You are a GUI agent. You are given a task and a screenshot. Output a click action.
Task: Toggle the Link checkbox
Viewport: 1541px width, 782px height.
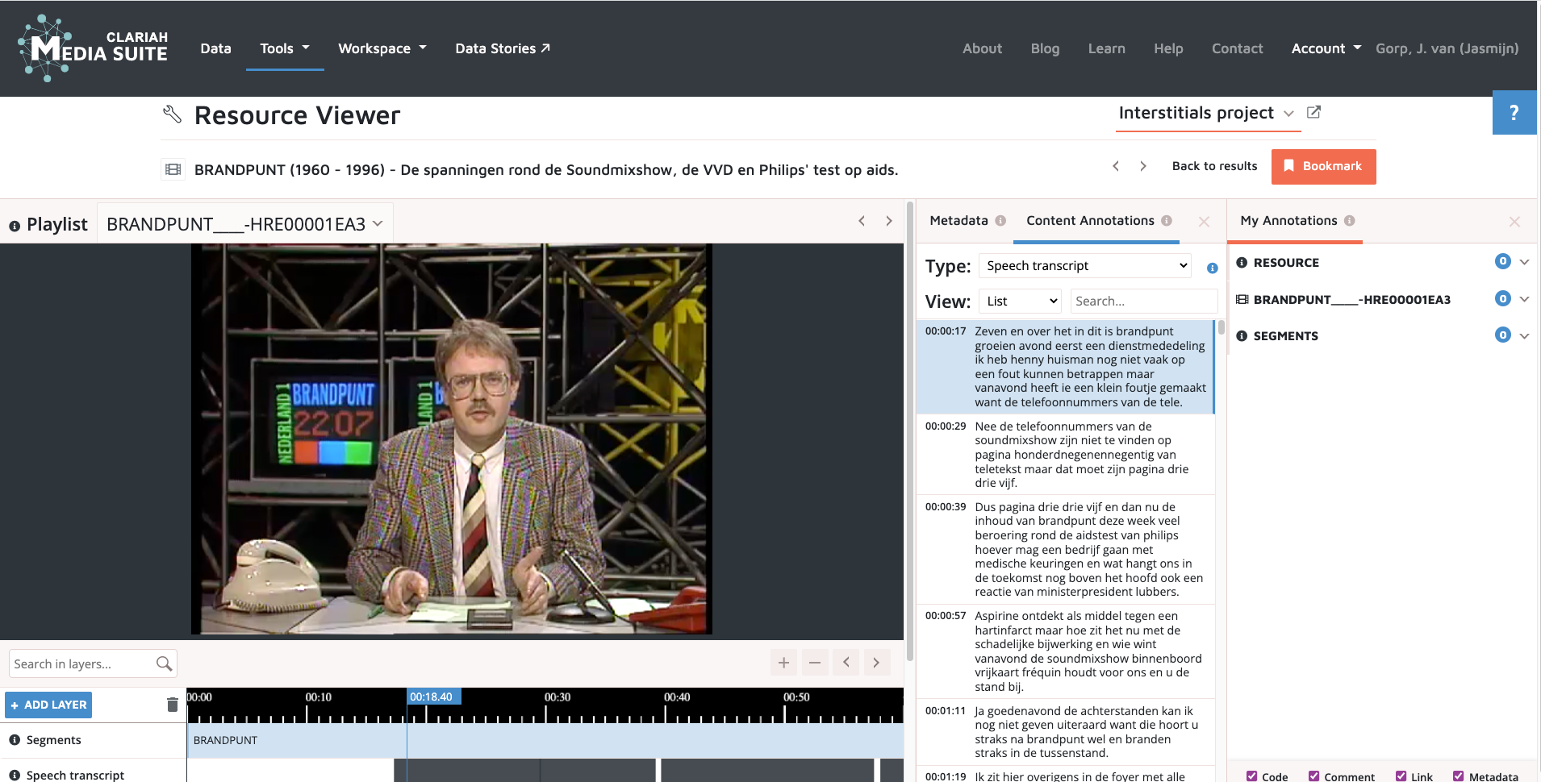[1401, 776]
